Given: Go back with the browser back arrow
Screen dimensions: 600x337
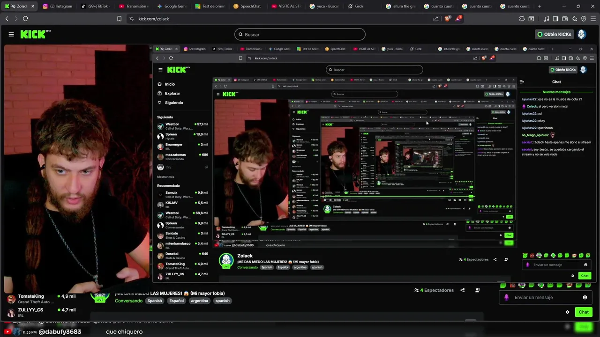Looking at the screenshot, I should 7,19.
